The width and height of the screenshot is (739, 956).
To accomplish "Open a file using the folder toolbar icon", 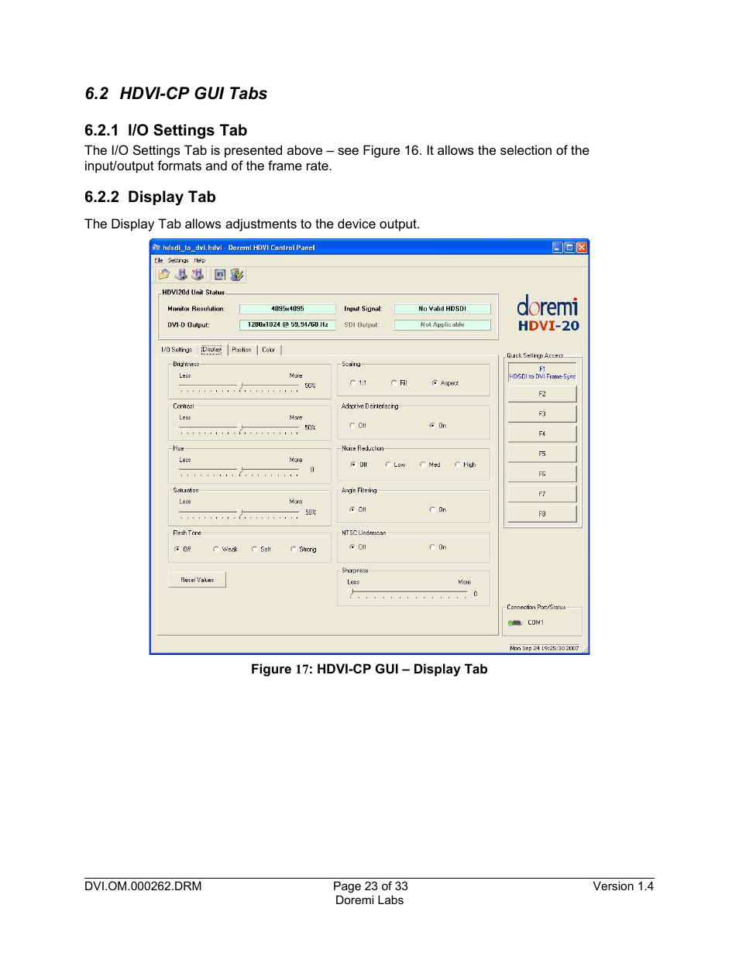I will (x=163, y=275).
